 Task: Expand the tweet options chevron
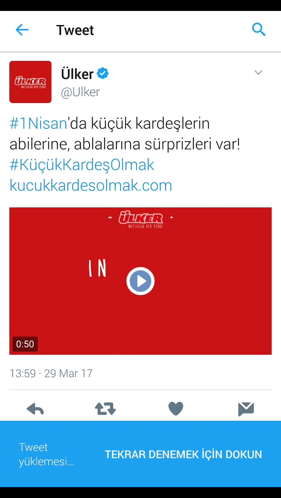[x=258, y=72]
